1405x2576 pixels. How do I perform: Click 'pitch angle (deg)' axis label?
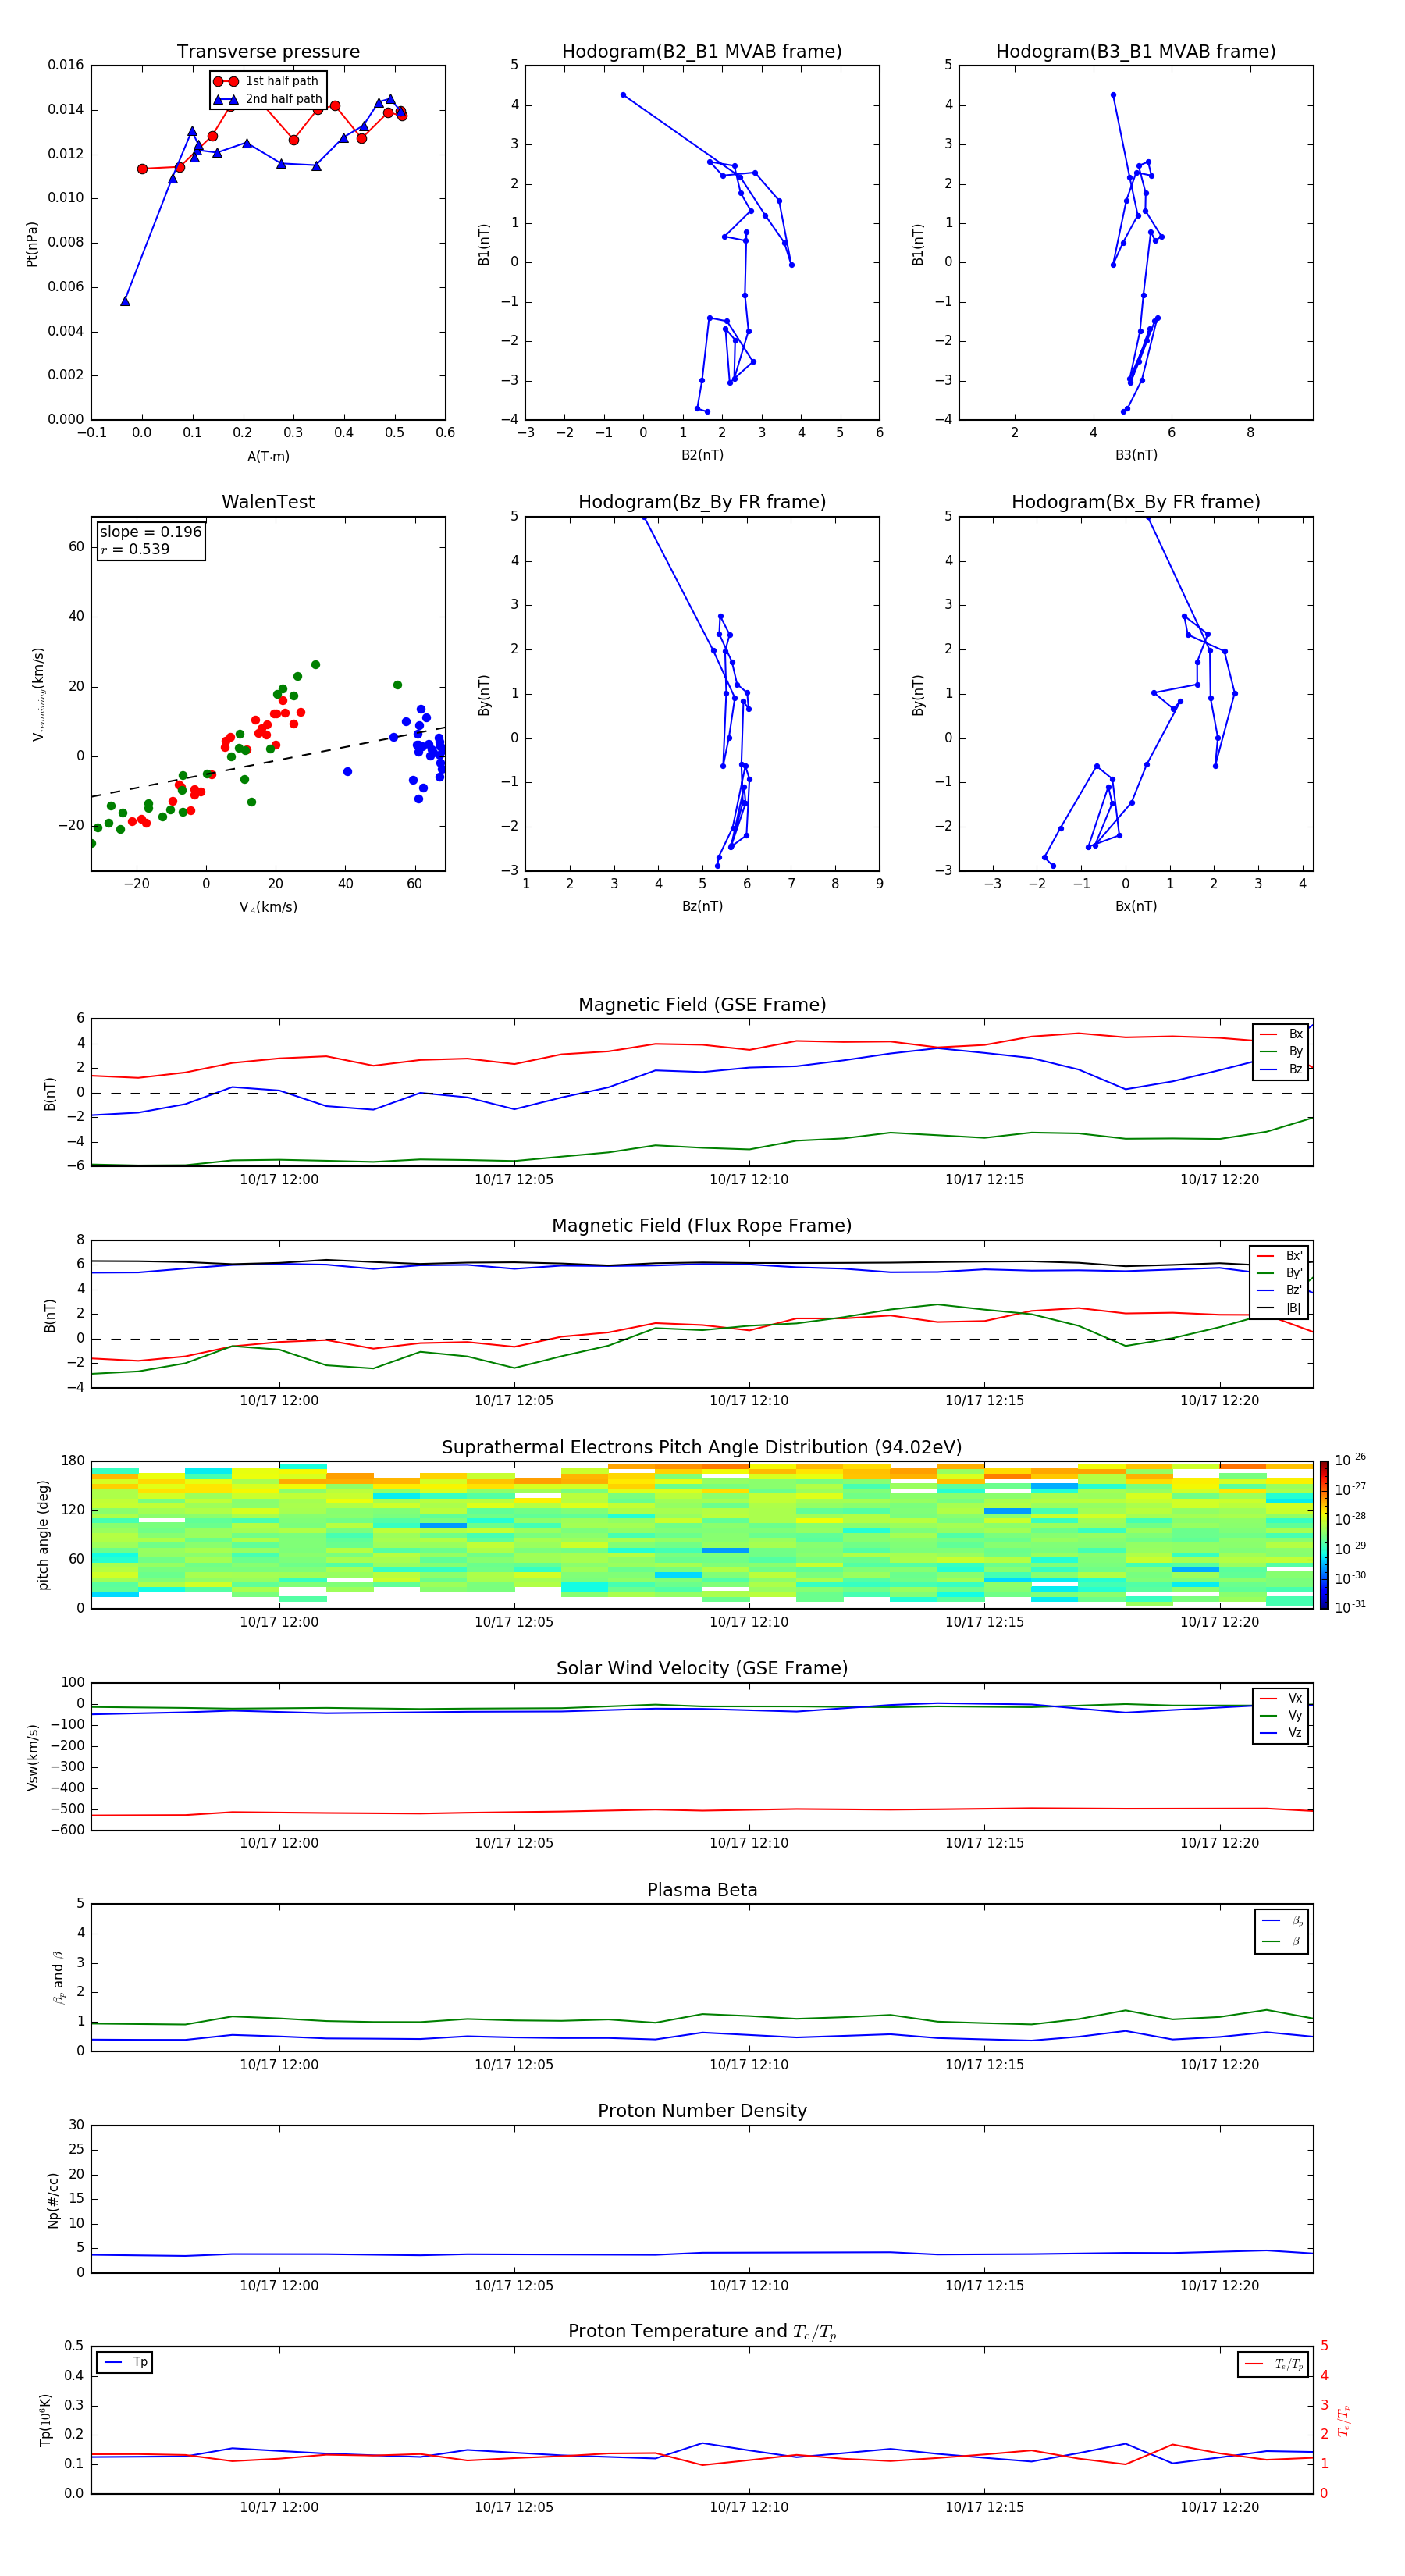[x=43, y=1535]
